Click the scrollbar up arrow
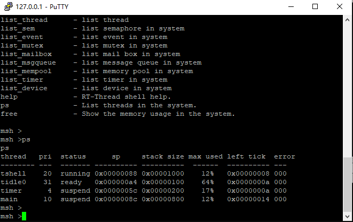353x222 pixels. pos(347,20)
